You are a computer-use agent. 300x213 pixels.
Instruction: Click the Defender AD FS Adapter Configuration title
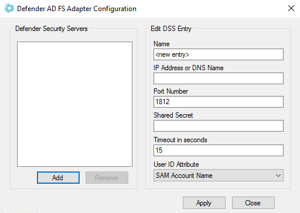coord(77,9)
